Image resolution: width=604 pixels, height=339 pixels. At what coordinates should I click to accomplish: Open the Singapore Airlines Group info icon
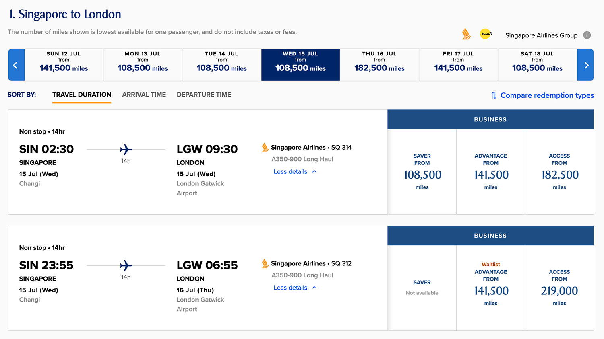(x=587, y=35)
